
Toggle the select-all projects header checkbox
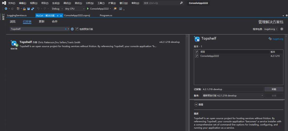coord(197,52)
